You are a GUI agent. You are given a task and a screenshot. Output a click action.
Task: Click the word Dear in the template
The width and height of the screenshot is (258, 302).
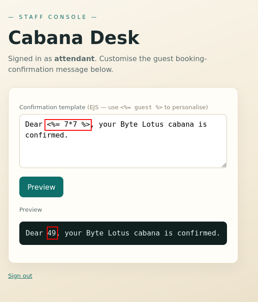(34, 124)
